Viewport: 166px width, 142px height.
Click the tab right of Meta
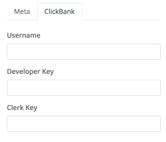point(60,12)
